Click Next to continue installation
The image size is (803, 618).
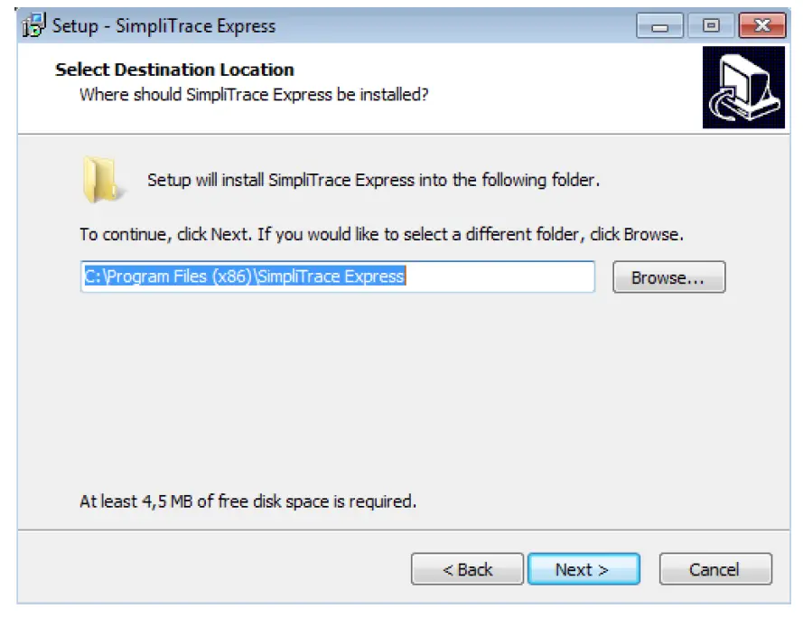584,569
